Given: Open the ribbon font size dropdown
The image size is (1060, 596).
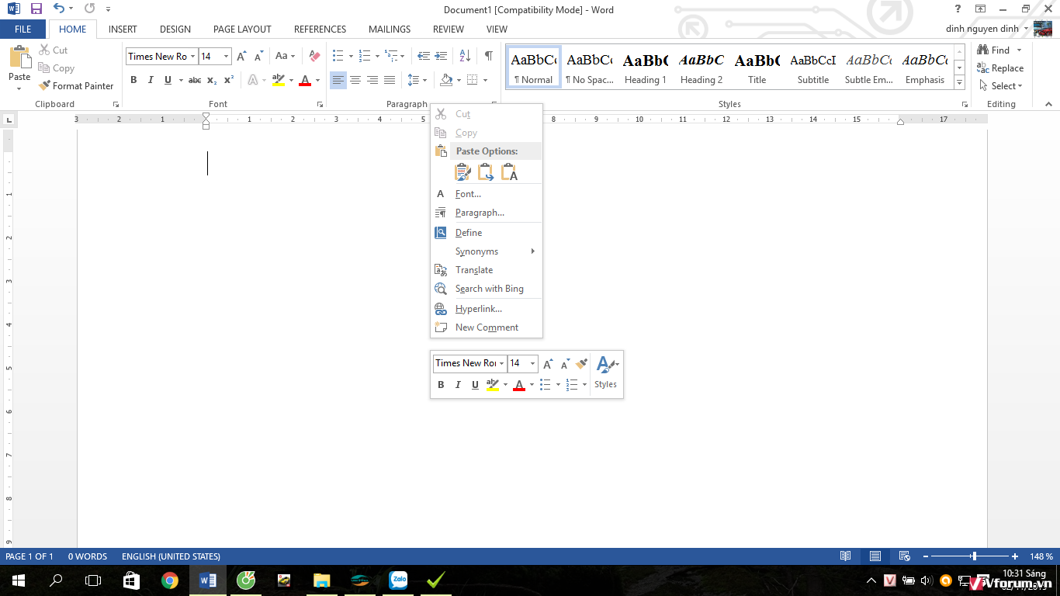Looking at the screenshot, I should pos(226,56).
